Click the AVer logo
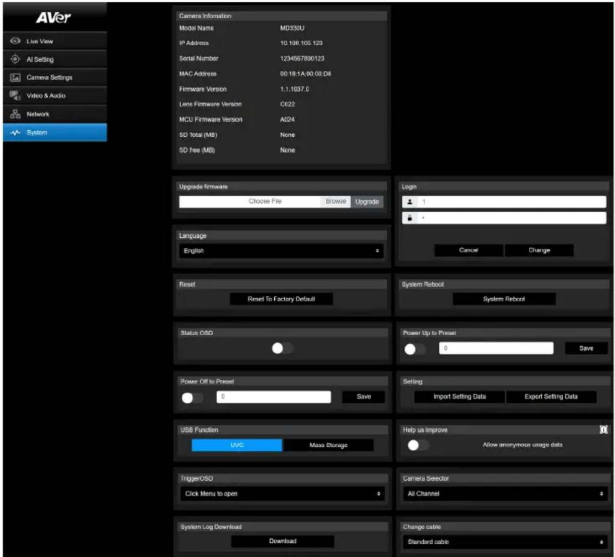 pyautogui.click(x=53, y=18)
